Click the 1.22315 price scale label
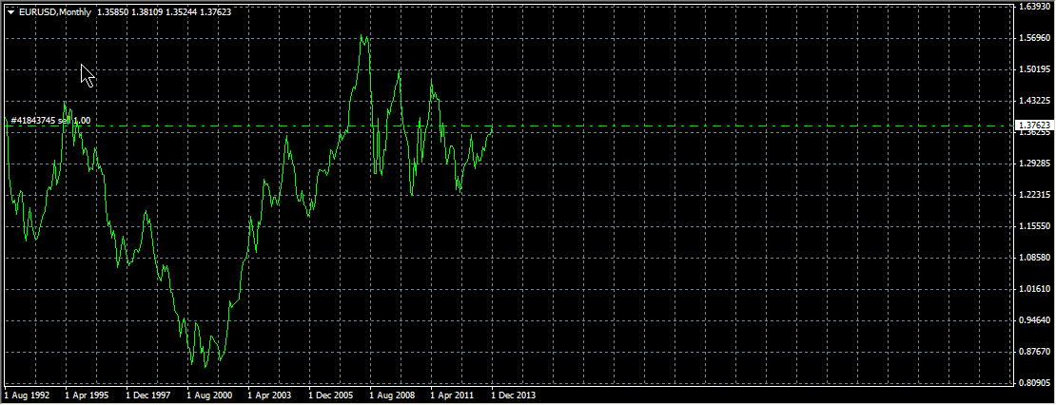The height and width of the screenshot is (405, 1056). [x=1033, y=195]
